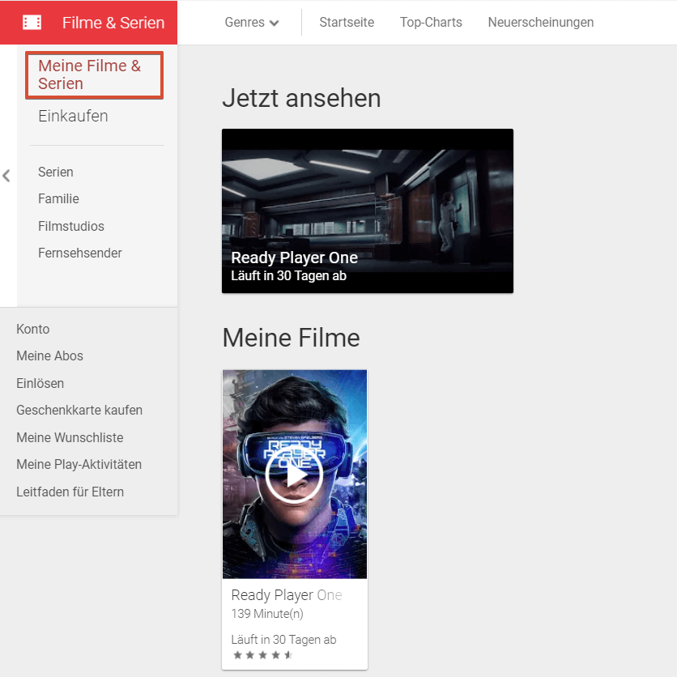Open the Einkaufen sidebar section
This screenshot has height=677, width=677.
click(x=73, y=116)
